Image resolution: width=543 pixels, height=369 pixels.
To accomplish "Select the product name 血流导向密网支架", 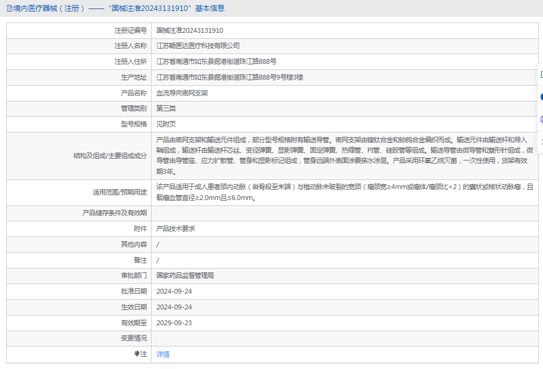I will pyautogui.click(x=182, y=93).
